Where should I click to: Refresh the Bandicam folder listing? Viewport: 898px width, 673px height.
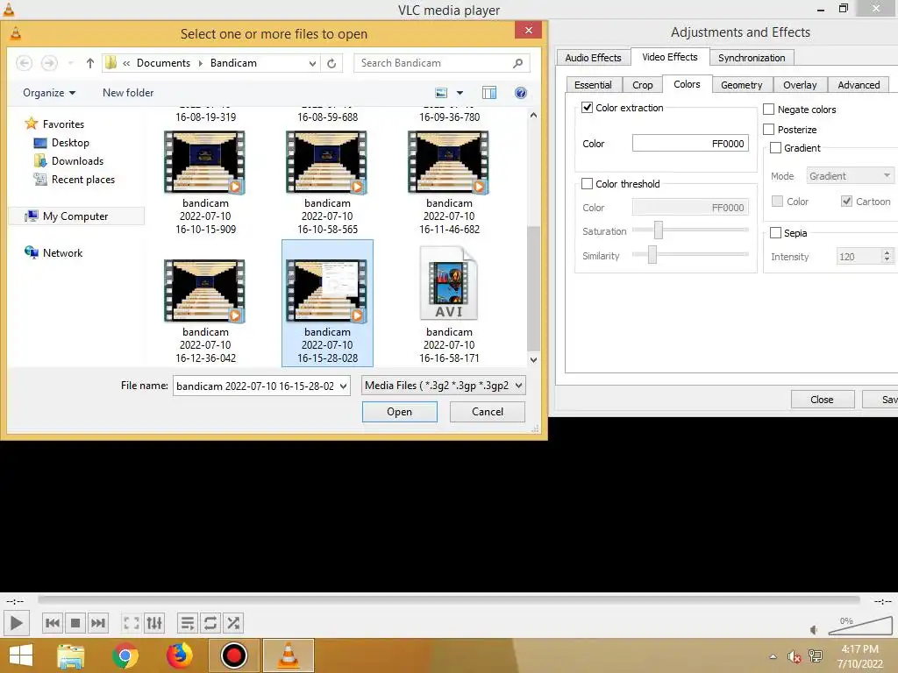[331, 63]
